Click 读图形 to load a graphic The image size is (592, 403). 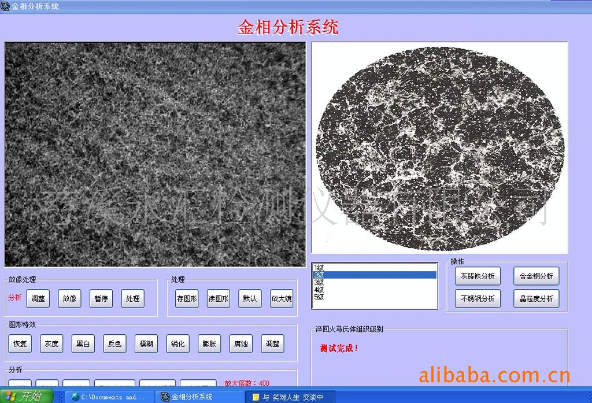click(218, 299)
